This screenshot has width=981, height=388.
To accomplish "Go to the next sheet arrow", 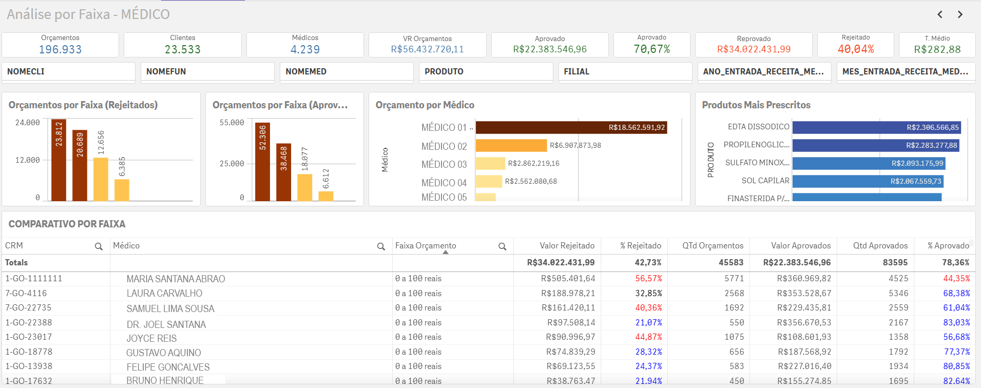I will [x=960, y=14].
